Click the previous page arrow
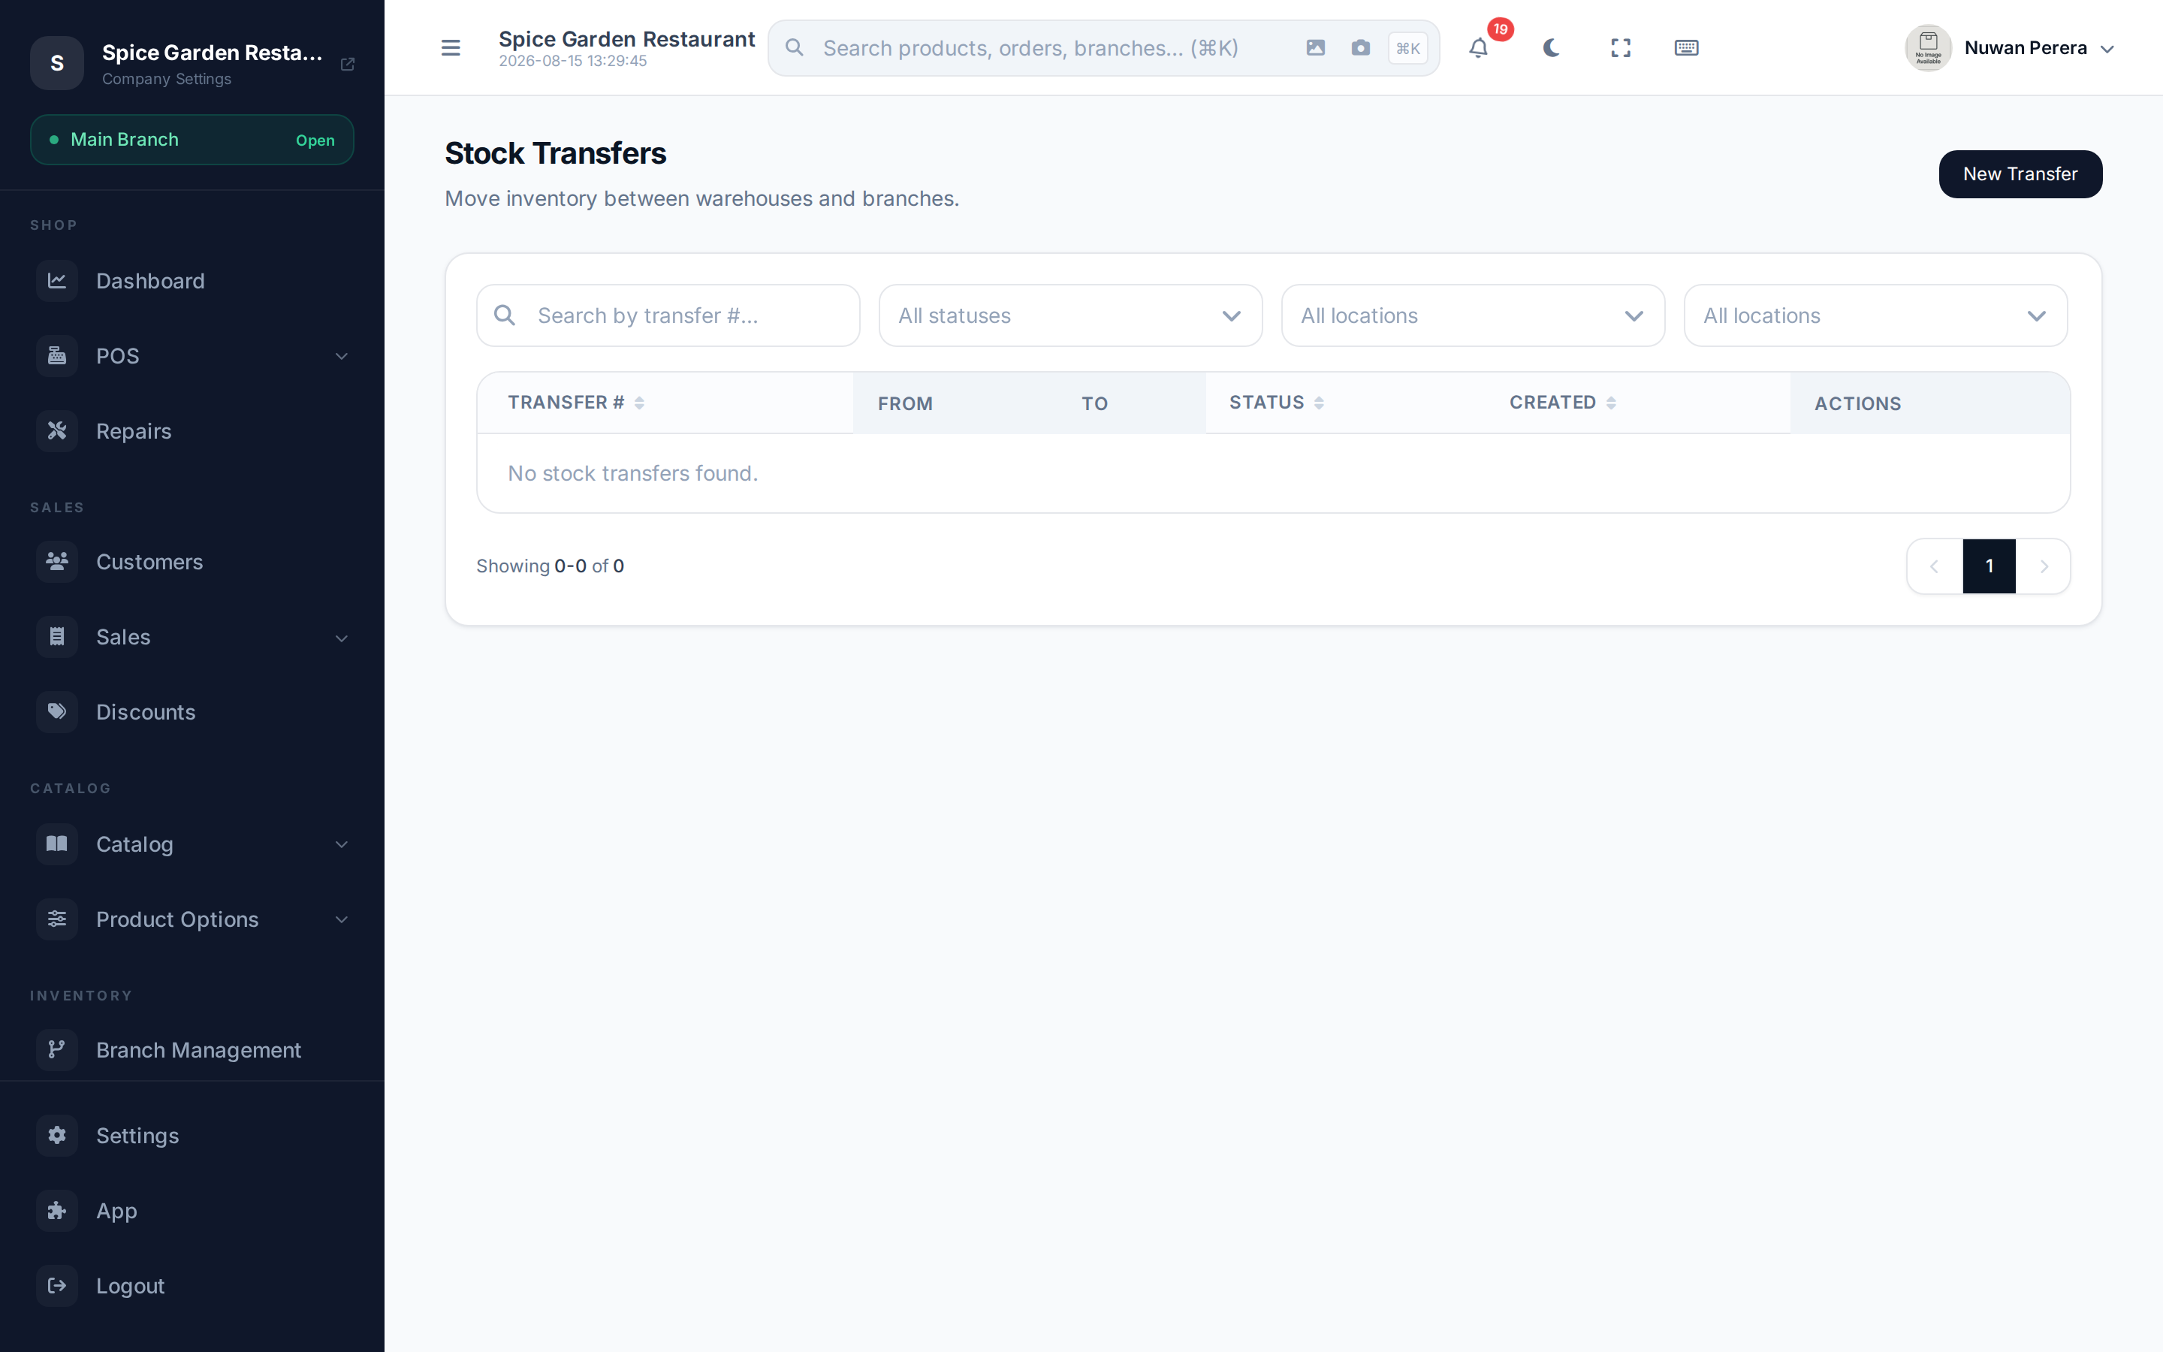Viewport: 2163px width, 1352px height. [1934, 566]
